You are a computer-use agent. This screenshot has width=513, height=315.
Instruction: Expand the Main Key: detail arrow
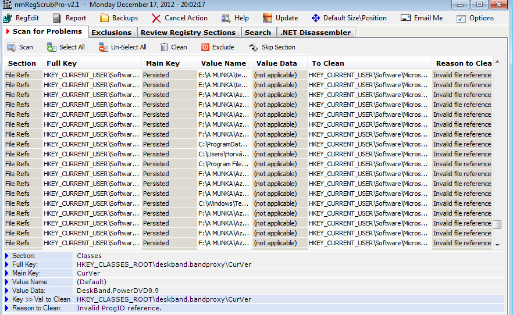click(6, 273)
